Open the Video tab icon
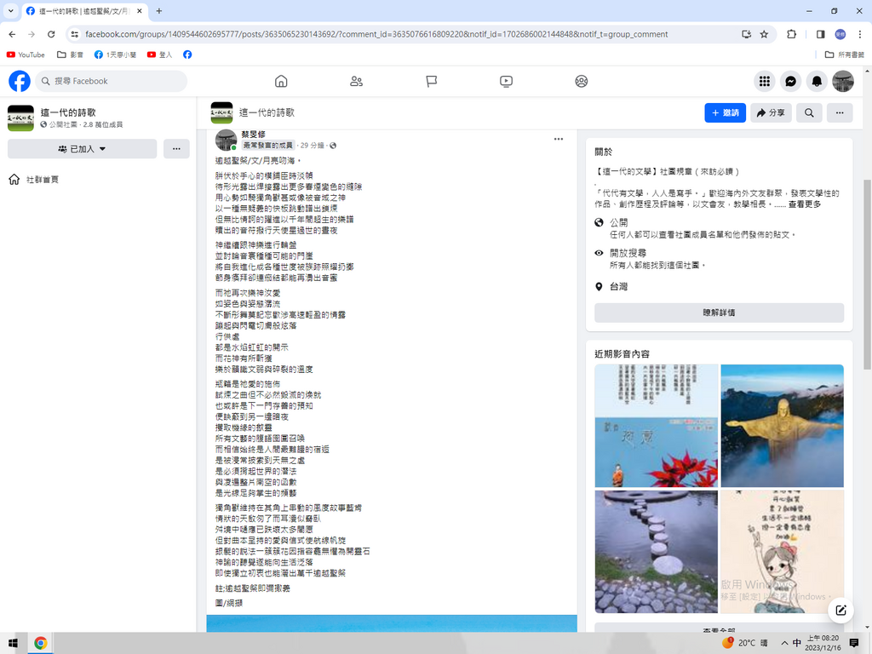This screenshot has height=654, width=872. tap(506, 81)
